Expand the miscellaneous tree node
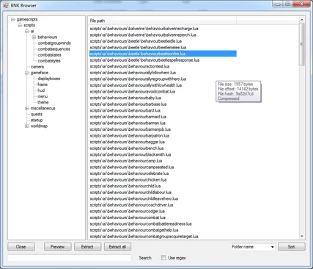This screenshot has height=269, width=313. click(x=27, y=108)
